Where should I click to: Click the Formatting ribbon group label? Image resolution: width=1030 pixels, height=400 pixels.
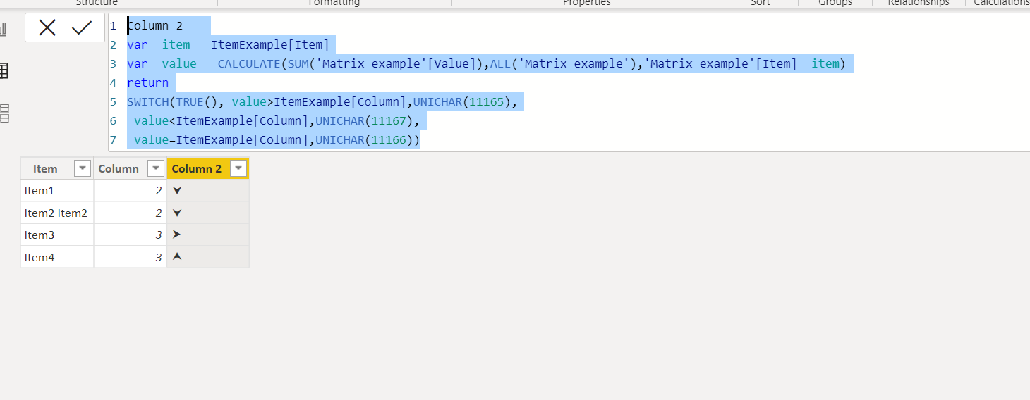click(x=334, y=4)
